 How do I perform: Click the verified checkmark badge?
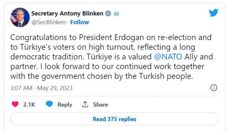point(108,13)
